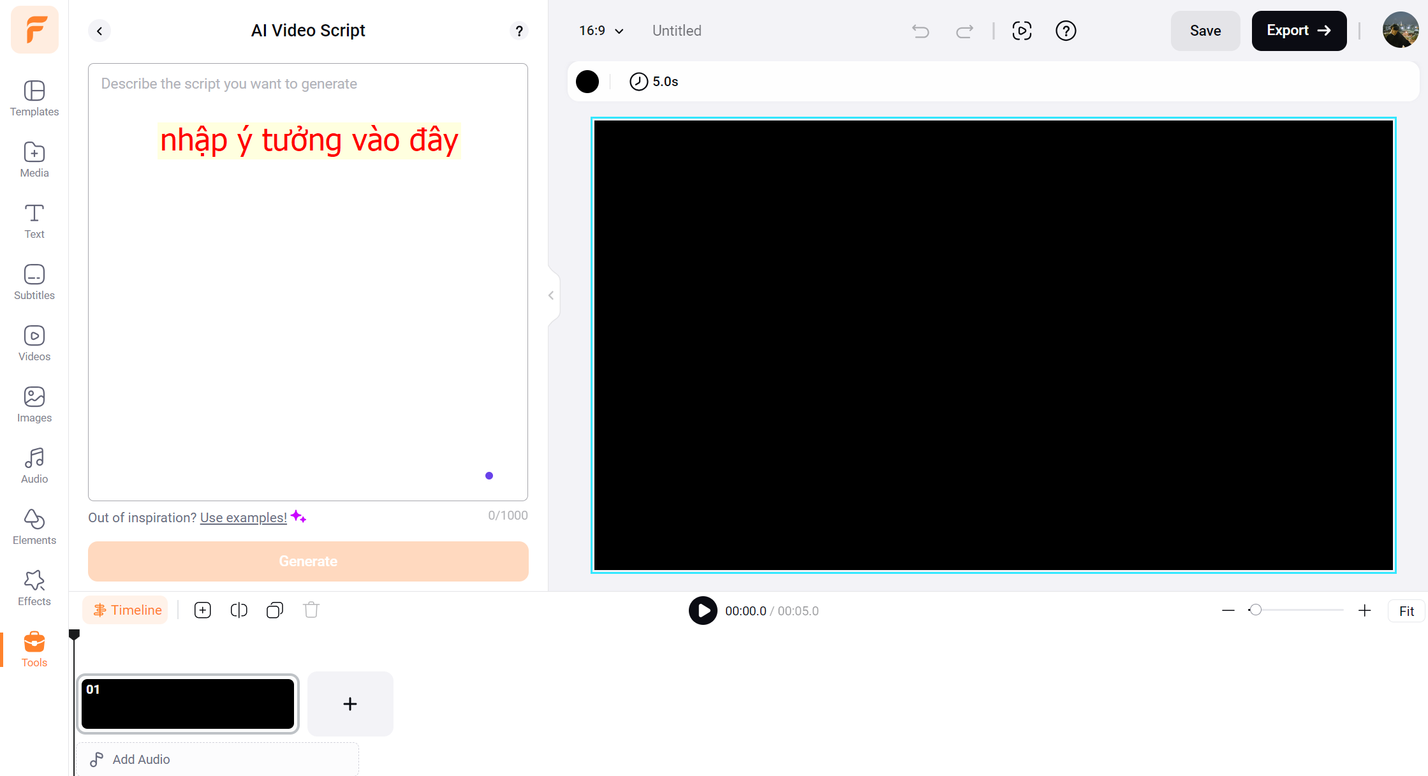Screen dimensions: 1428x776
Task: Expand the Tools panel menu
Action: click(x=33, y=650)
